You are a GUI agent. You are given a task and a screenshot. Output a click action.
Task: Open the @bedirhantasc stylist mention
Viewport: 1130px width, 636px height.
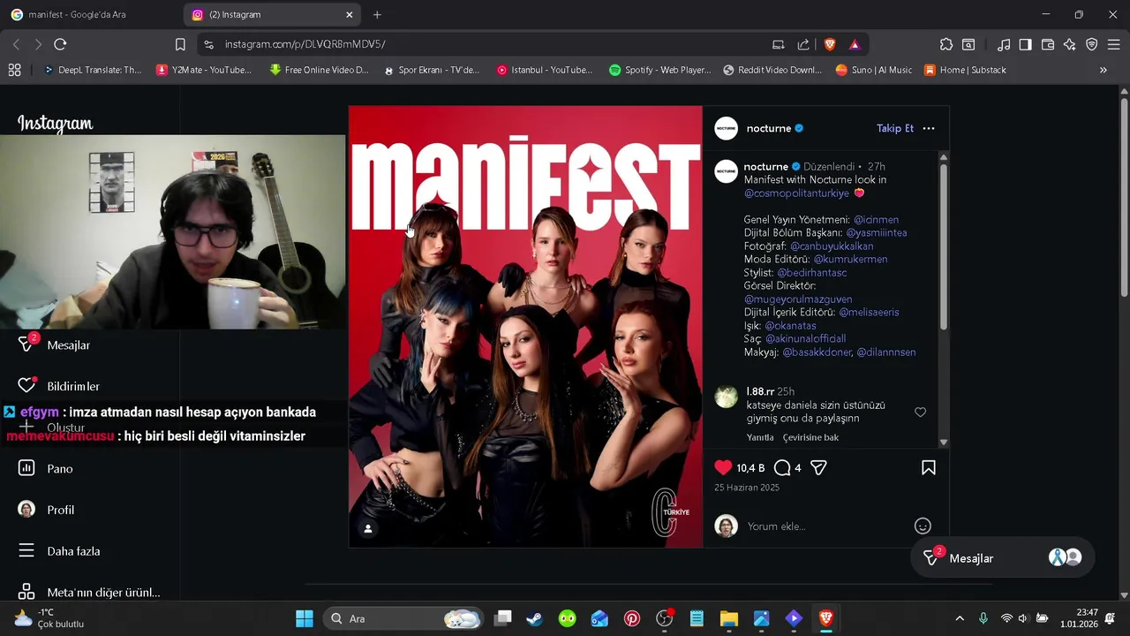pyautogui.click(x=812, y=272)
